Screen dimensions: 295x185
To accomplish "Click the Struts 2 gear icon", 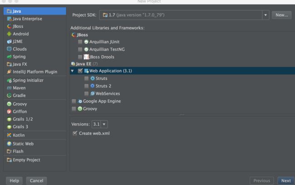I will point(93,86).
